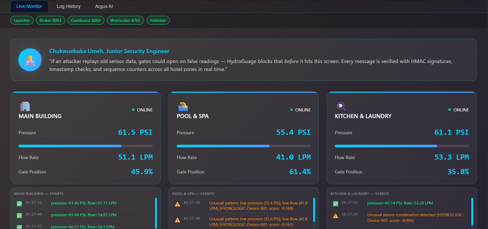Click the KITCHEN & LAUNDRY card title
The height and width of the screenshot is (229, 488).
tap(363, 116)
